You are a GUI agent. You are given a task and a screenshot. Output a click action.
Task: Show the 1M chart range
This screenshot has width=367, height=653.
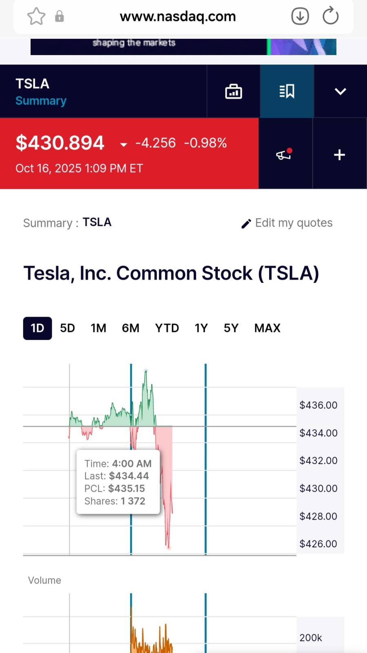(x=98, y=328)
